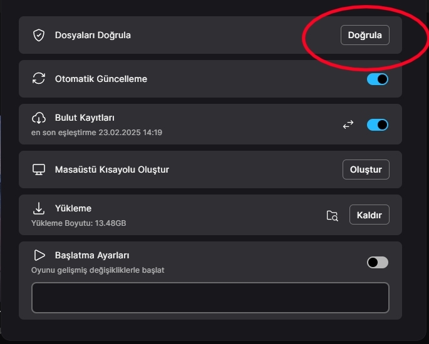The height and width of the screenshot is (344, 429).
Task: Turn off the Bulut Kayıtları toggle
Action: (x=377, y=124)
